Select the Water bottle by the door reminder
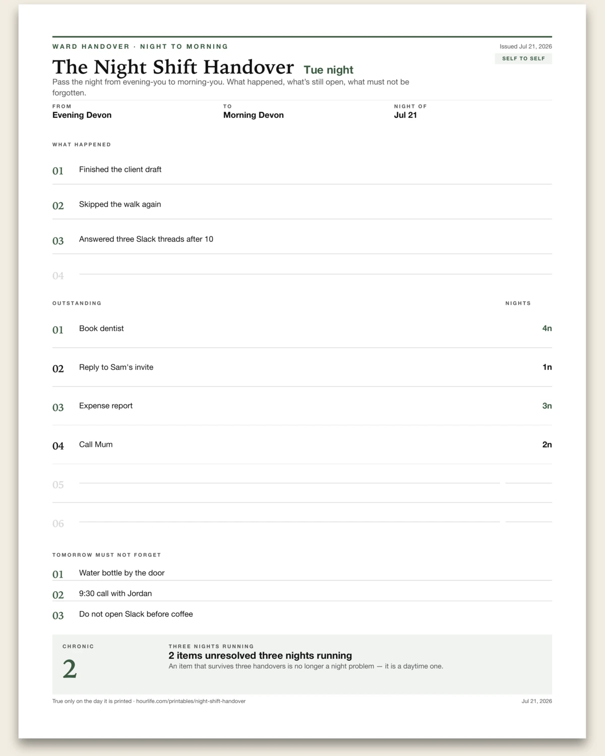605x756 pixels. [122, 573]
